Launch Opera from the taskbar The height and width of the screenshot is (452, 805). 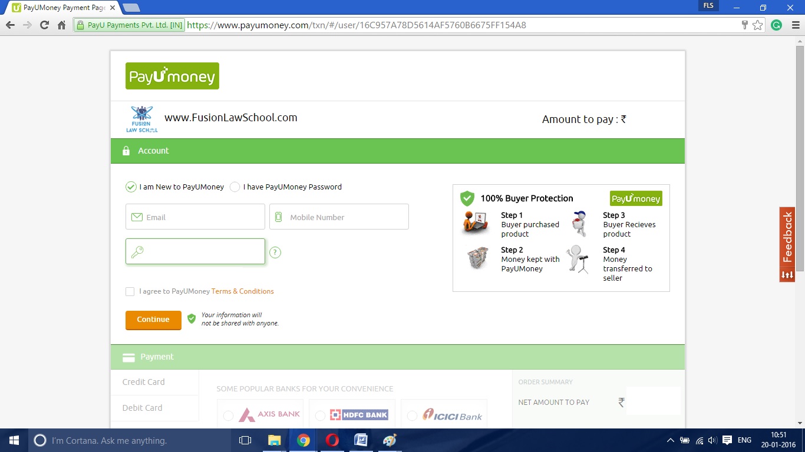(332, 440)
